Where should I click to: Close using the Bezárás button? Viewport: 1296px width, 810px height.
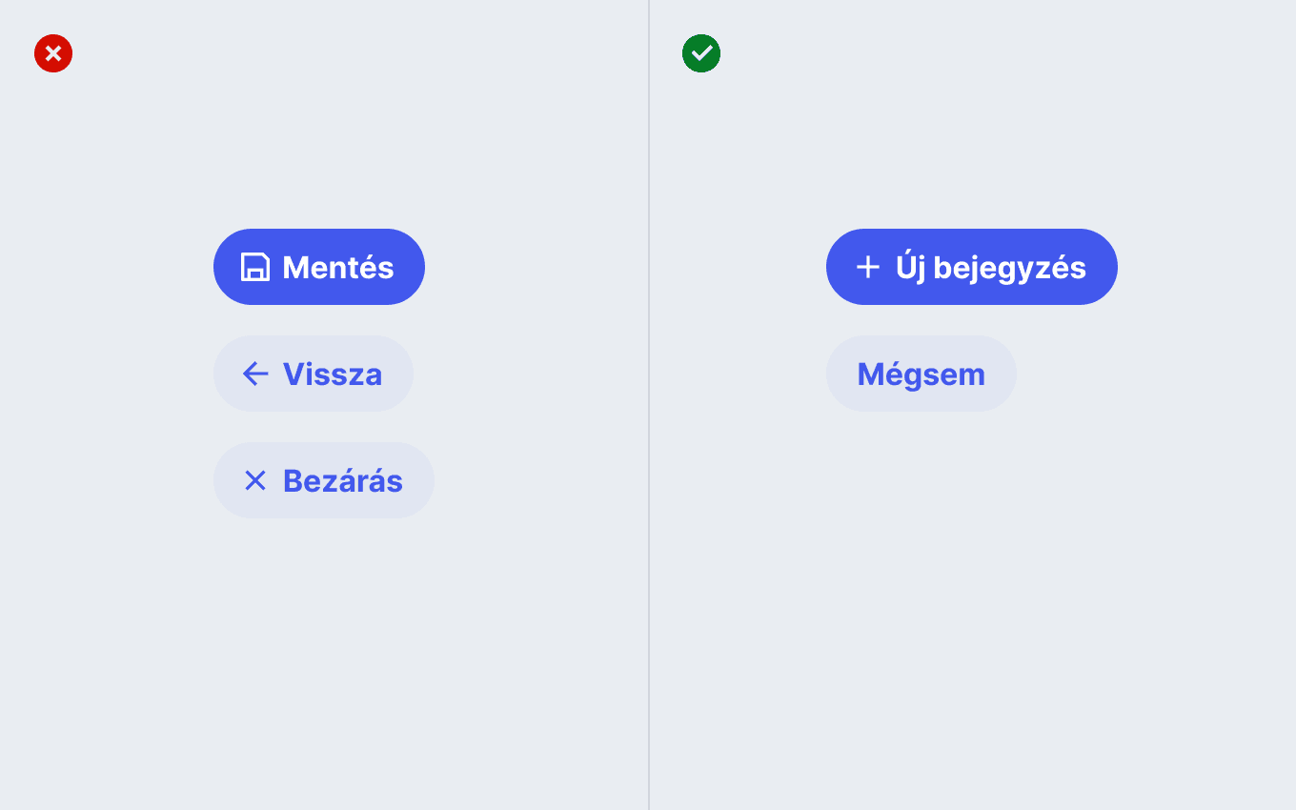324,480
